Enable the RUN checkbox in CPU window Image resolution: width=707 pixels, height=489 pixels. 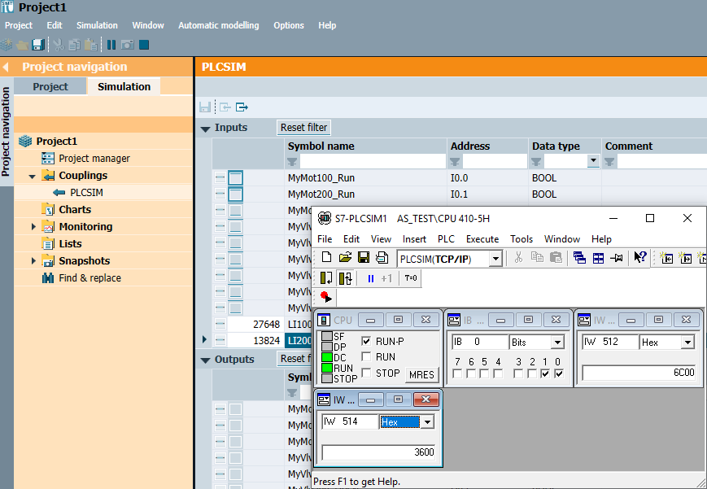point(367,356)
